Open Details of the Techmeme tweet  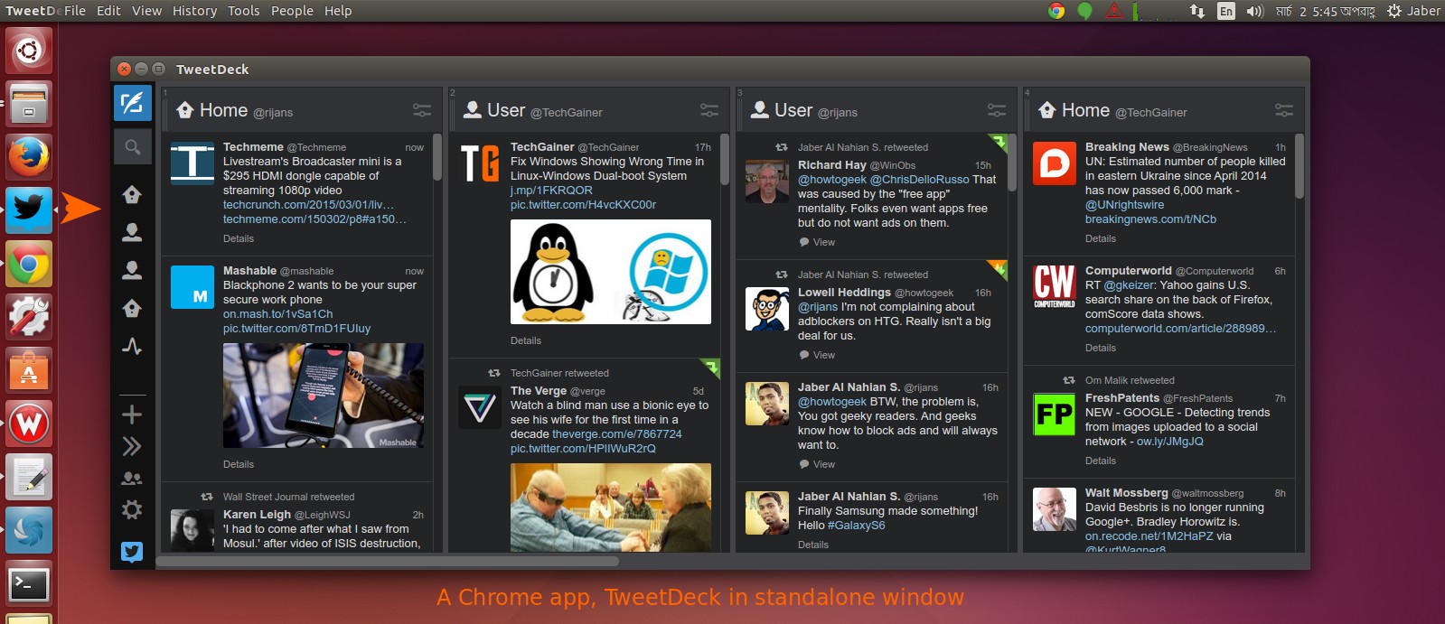pos(239,238)
